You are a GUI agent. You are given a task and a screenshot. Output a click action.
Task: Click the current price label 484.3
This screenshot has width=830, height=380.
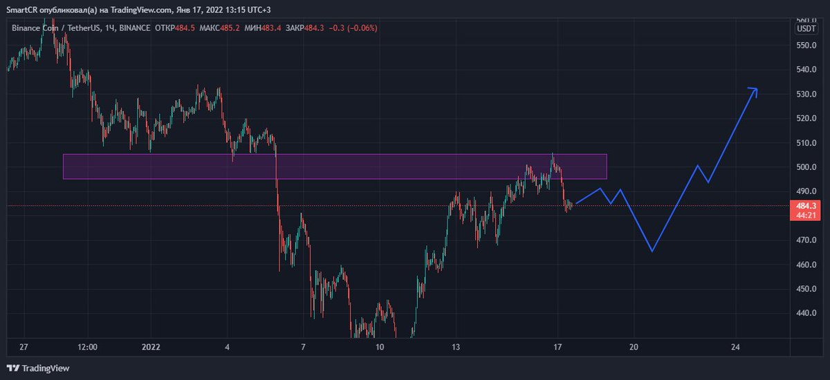[806, 206]
